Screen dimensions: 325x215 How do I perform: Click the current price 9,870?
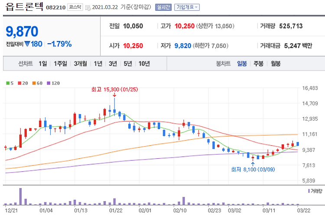click(22, 32)
